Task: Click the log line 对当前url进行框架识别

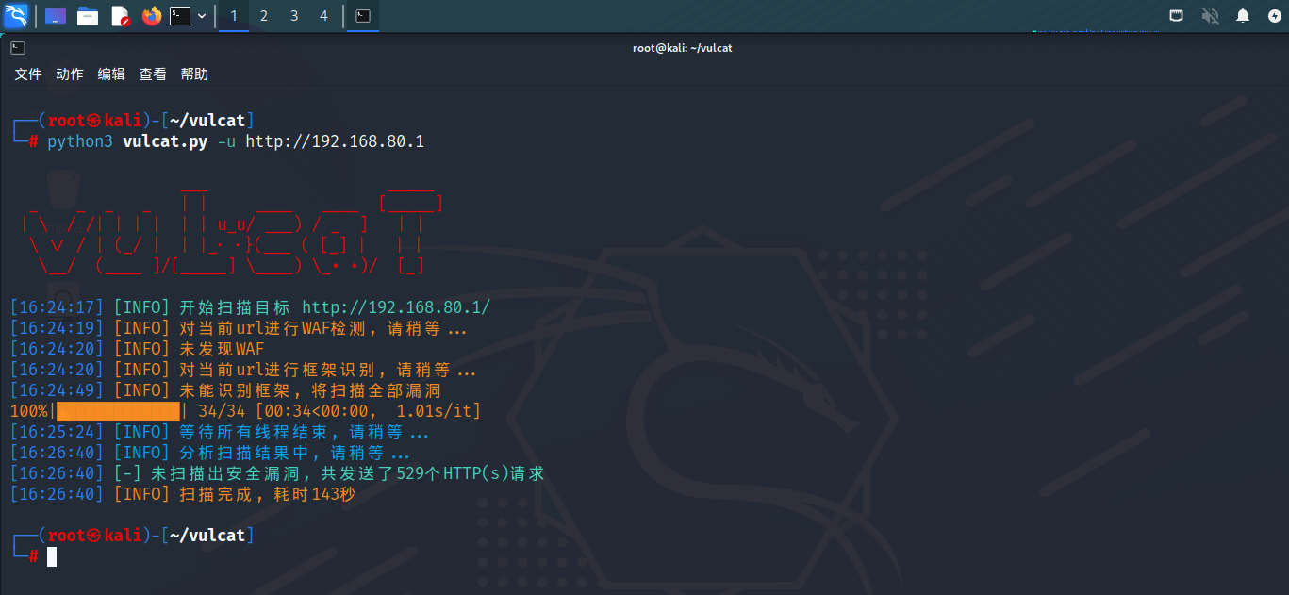Action: click(327, 370)
